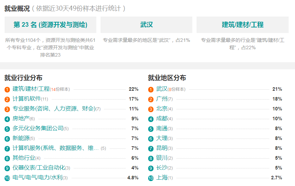The height and width of the screenshot is (186, 295).
Task: Click the teal rank 8 badge beside 其他行业
Action: [7, 159]
